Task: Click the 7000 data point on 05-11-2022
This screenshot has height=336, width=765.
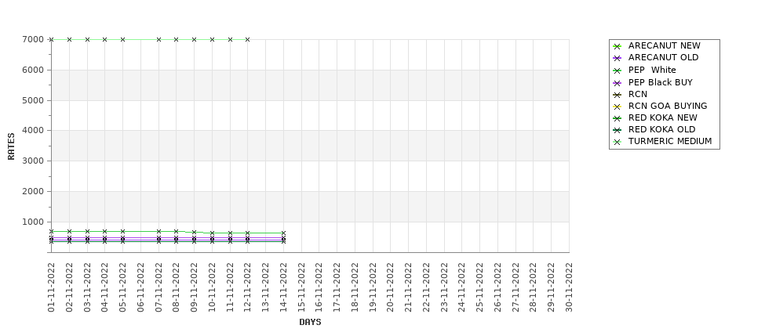Action: tap(122, 39)
